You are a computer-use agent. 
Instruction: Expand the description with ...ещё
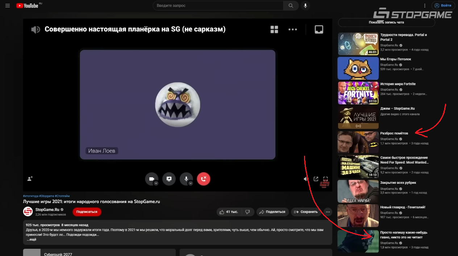click(32, 239)
